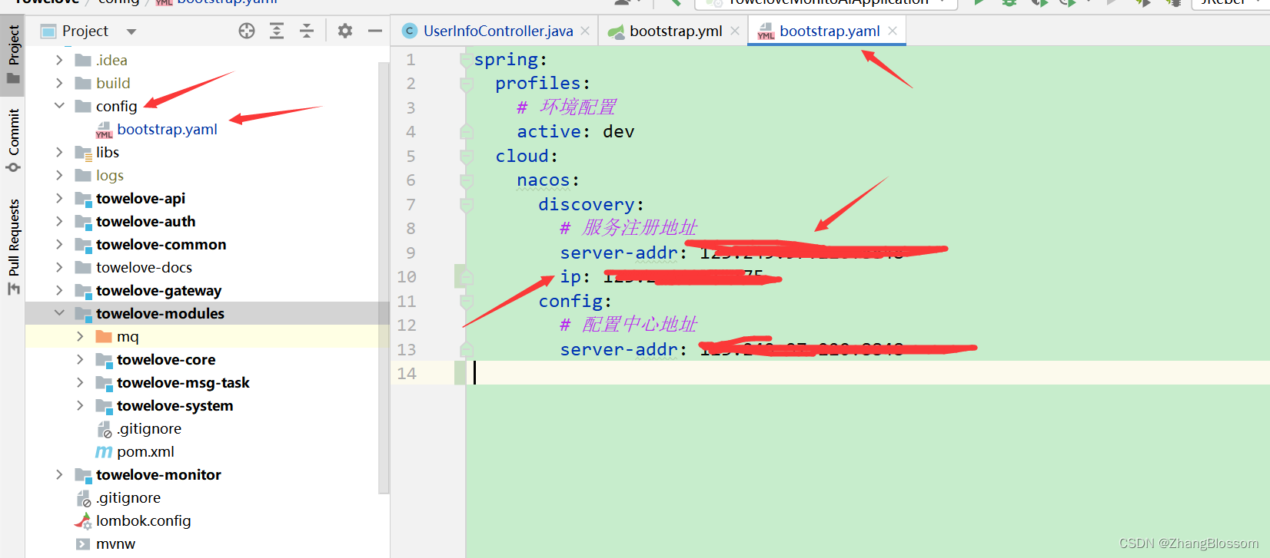Select towelove-gateway module in tree
This screenshot has width=1270, height=558.
(158, 290)
